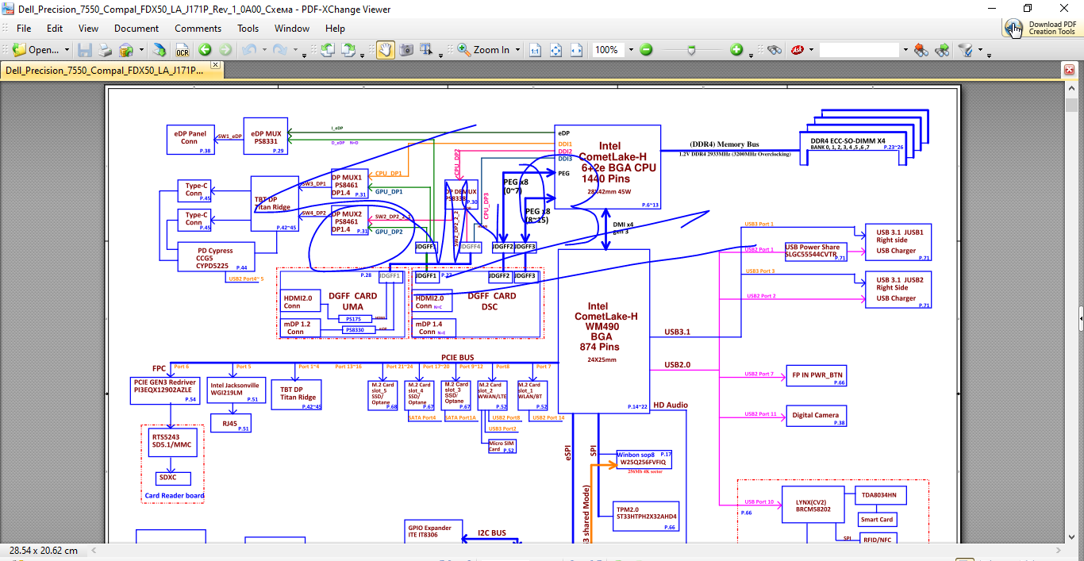Open the 100% zoom level dropdown
This screenshot has height=561, width=1084.
pyautogui.click(x=631, y=50)
